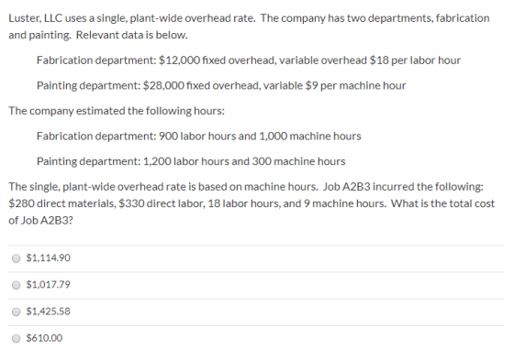
Task: Click the 'Job A2B3 incurred the following' phrase
Action: click(x=403, y=187)
